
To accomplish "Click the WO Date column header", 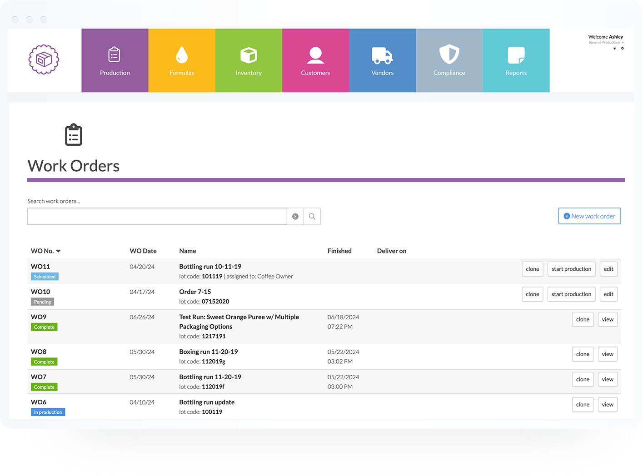I will 143,251.
